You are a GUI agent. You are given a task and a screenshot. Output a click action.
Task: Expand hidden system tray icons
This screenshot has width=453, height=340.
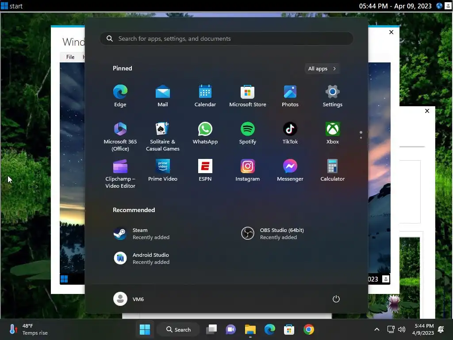point(377,329)
